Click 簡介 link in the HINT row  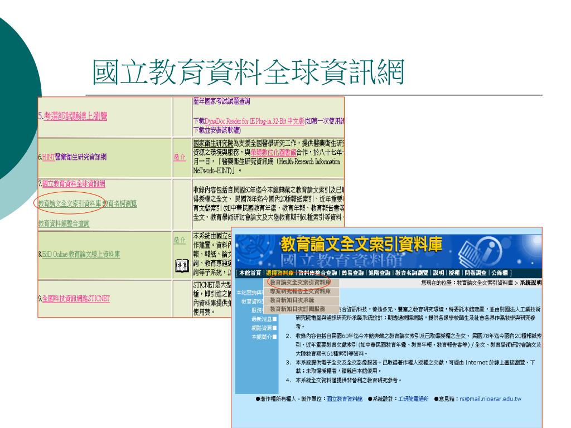pos(180,157)
